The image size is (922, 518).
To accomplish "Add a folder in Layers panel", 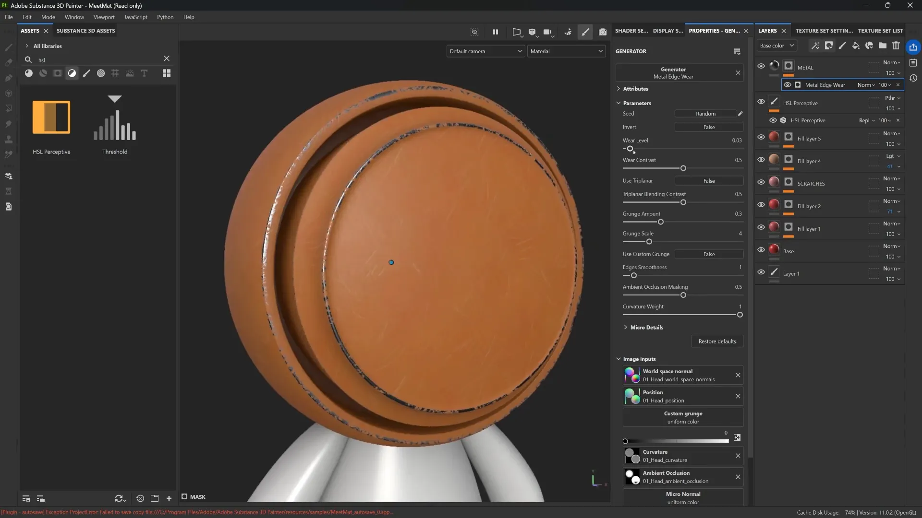I will (x=883, y=46).
